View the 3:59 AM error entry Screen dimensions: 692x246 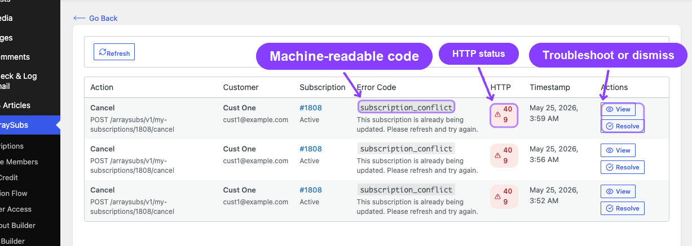point(618,109)
